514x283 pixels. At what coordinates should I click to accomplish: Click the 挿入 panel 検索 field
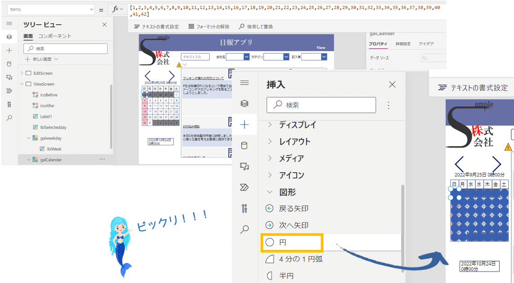321,105
